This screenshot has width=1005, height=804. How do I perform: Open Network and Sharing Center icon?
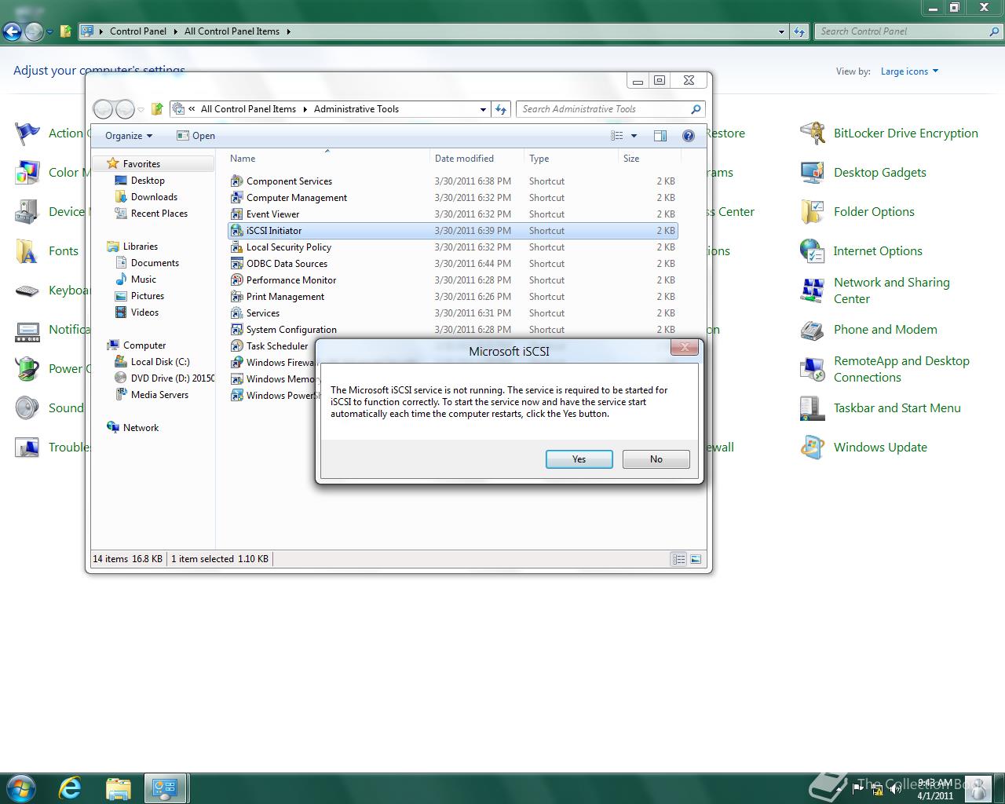(x=812, y=291)
